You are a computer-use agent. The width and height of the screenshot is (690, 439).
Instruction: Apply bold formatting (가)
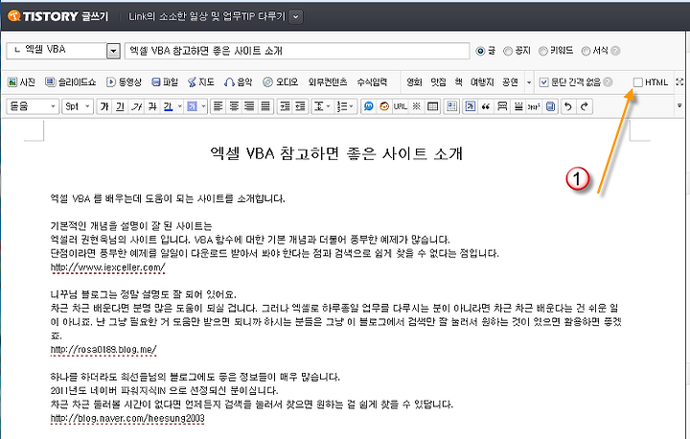coord(104,106)
